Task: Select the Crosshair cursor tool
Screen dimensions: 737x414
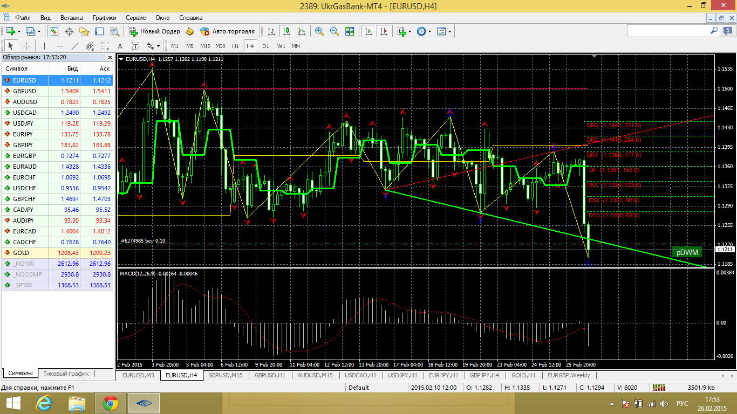Action: pyautogui.click(x=25, y=46)
